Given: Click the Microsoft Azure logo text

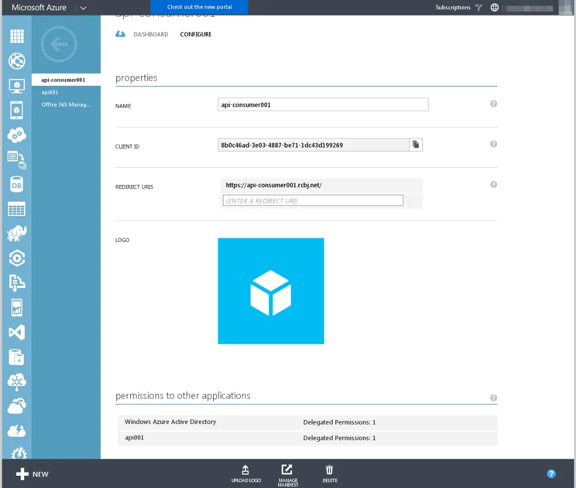Looking at the screenshot, I should point(39,7).
